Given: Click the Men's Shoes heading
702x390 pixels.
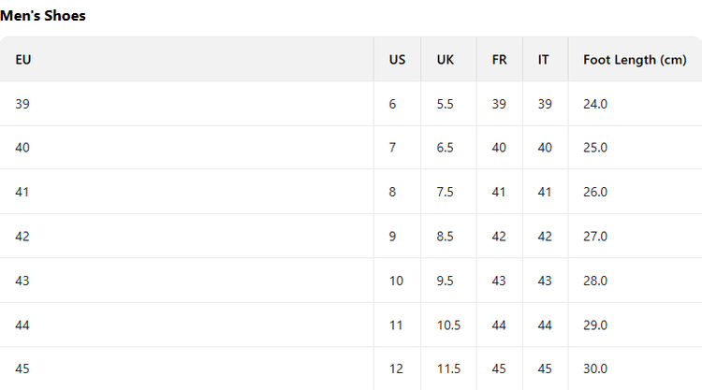Looking at the screenshot, I should [x=43, y=15].
